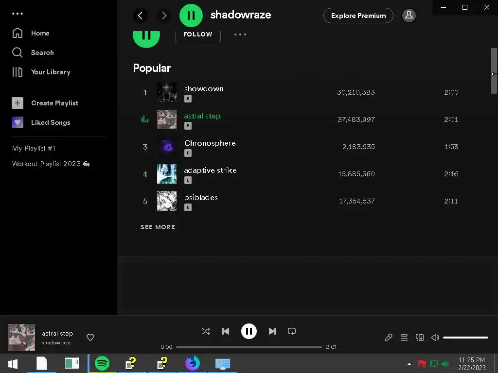Select the showdown duration 2:00
This screenshot has height=373, width=498.
pyautogui.click(x=451, y=92)
